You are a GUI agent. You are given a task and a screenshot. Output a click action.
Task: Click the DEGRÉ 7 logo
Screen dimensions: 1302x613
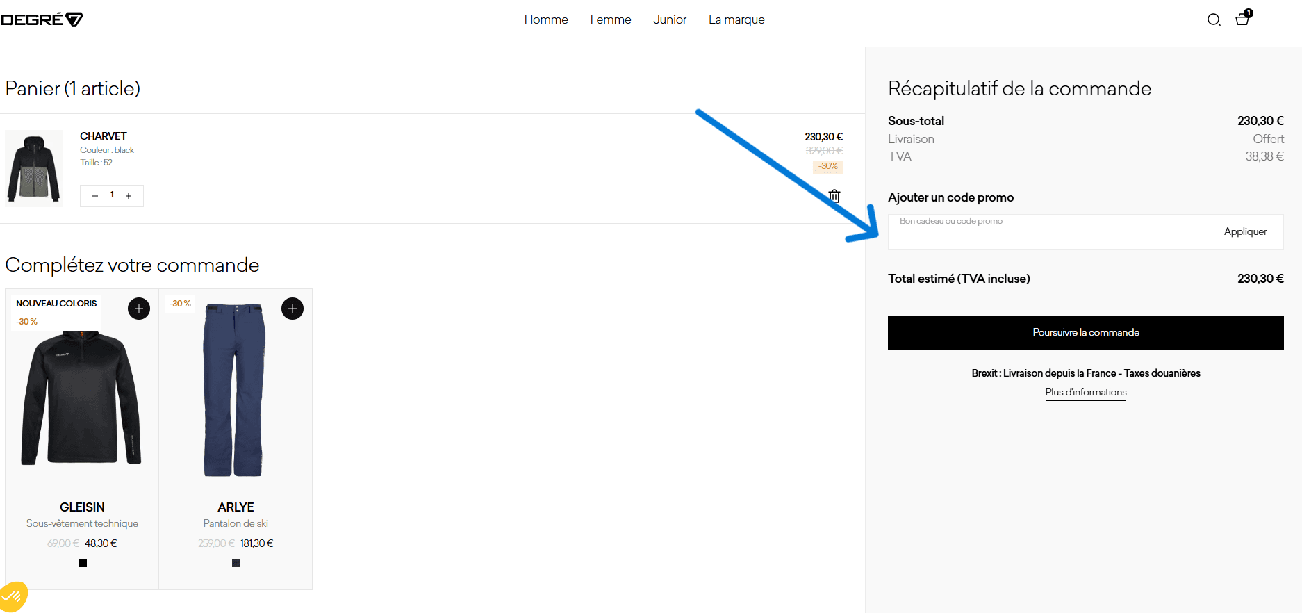click(42, 19)
